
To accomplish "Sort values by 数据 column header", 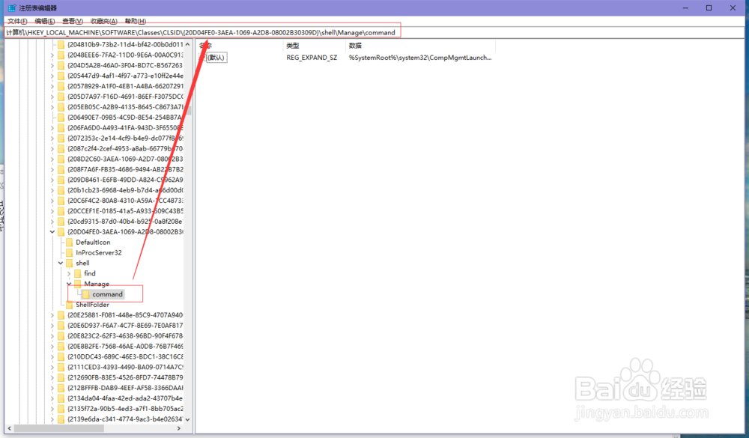I will [x=420, y=46].
